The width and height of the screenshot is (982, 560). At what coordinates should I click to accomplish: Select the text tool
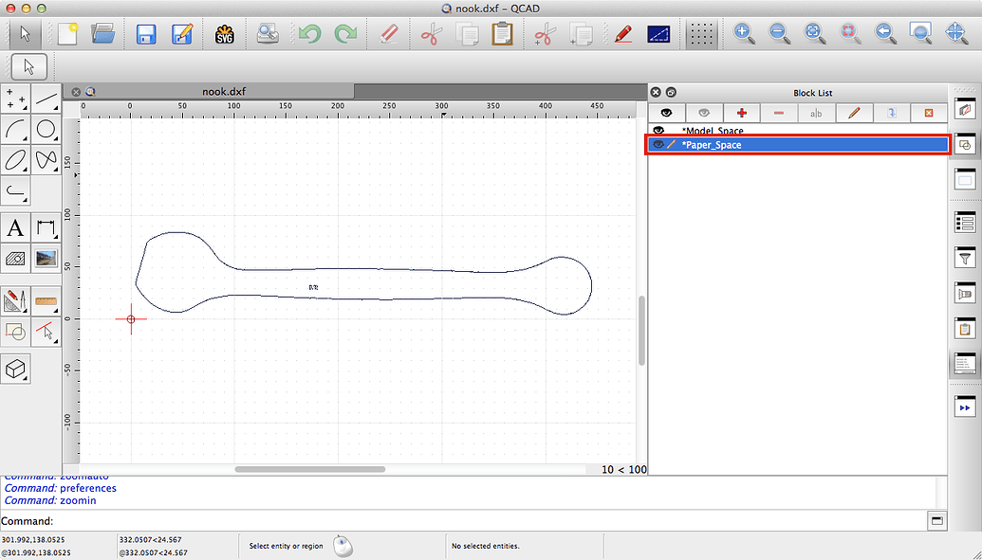pyautogui.click(x=16, y=227)
